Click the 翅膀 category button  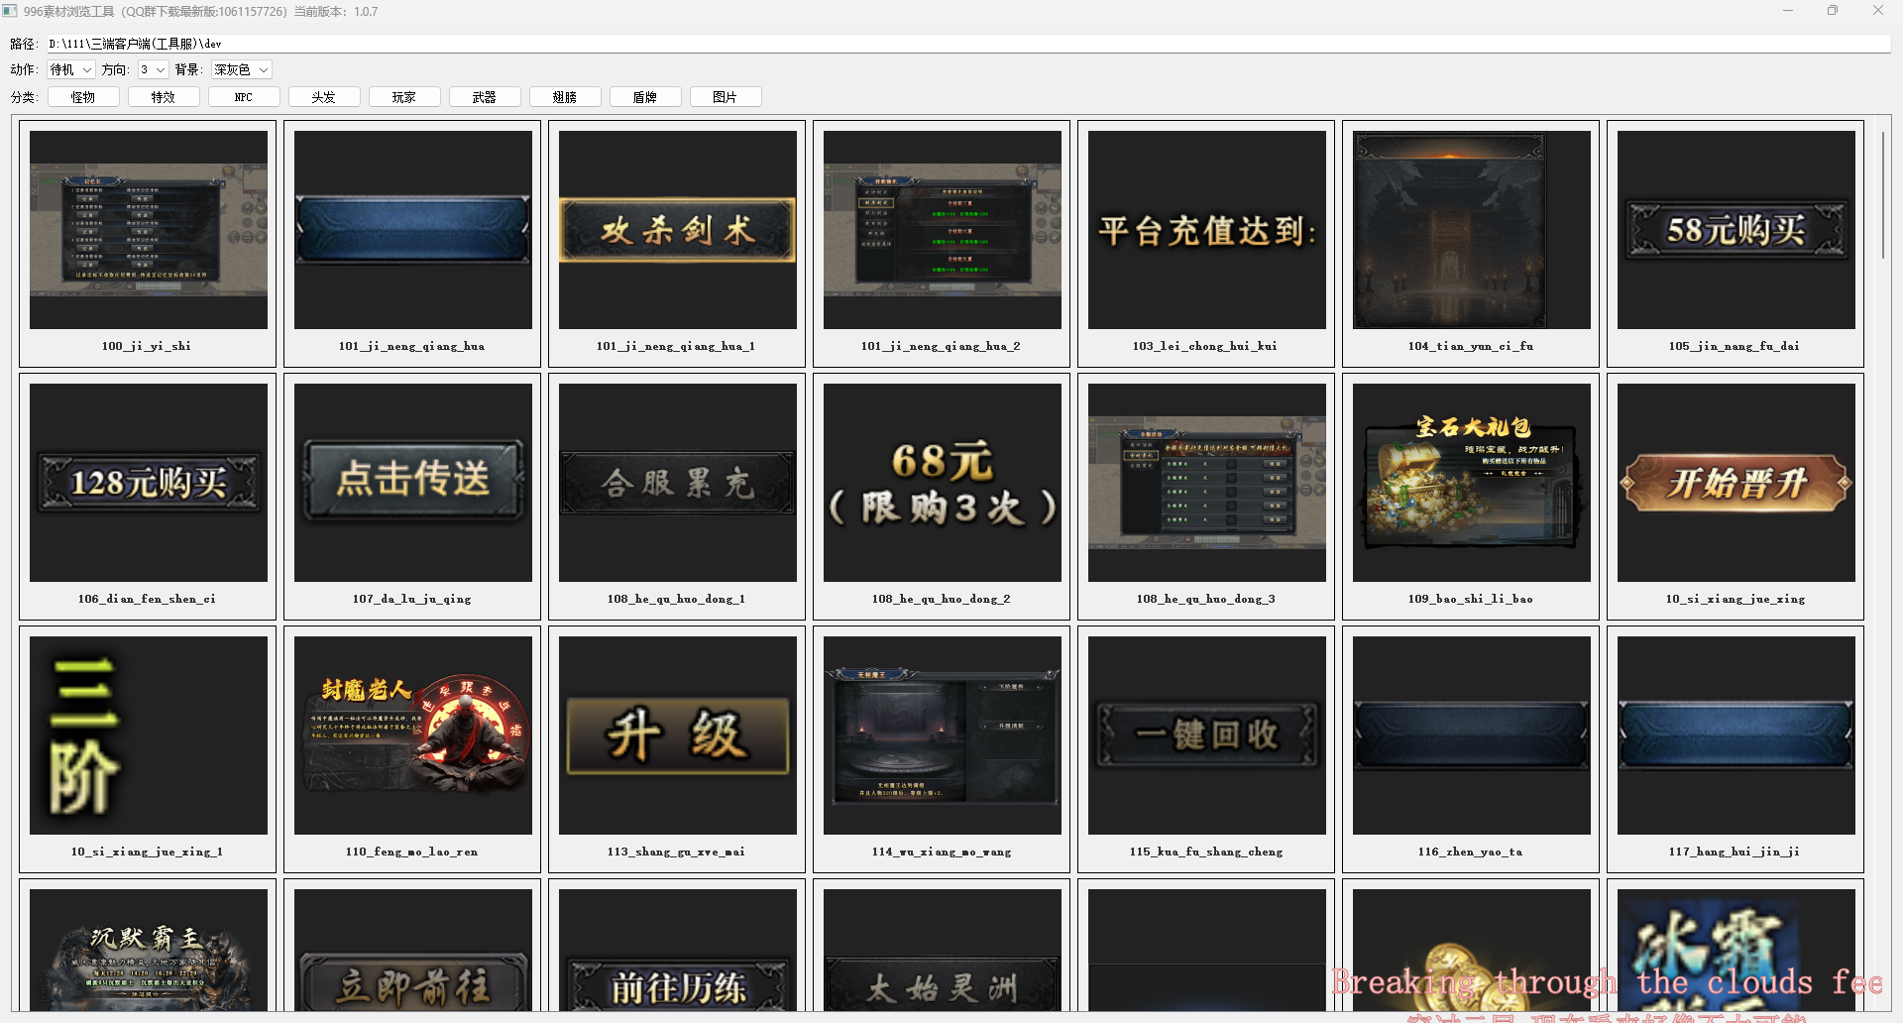point(565,97)
